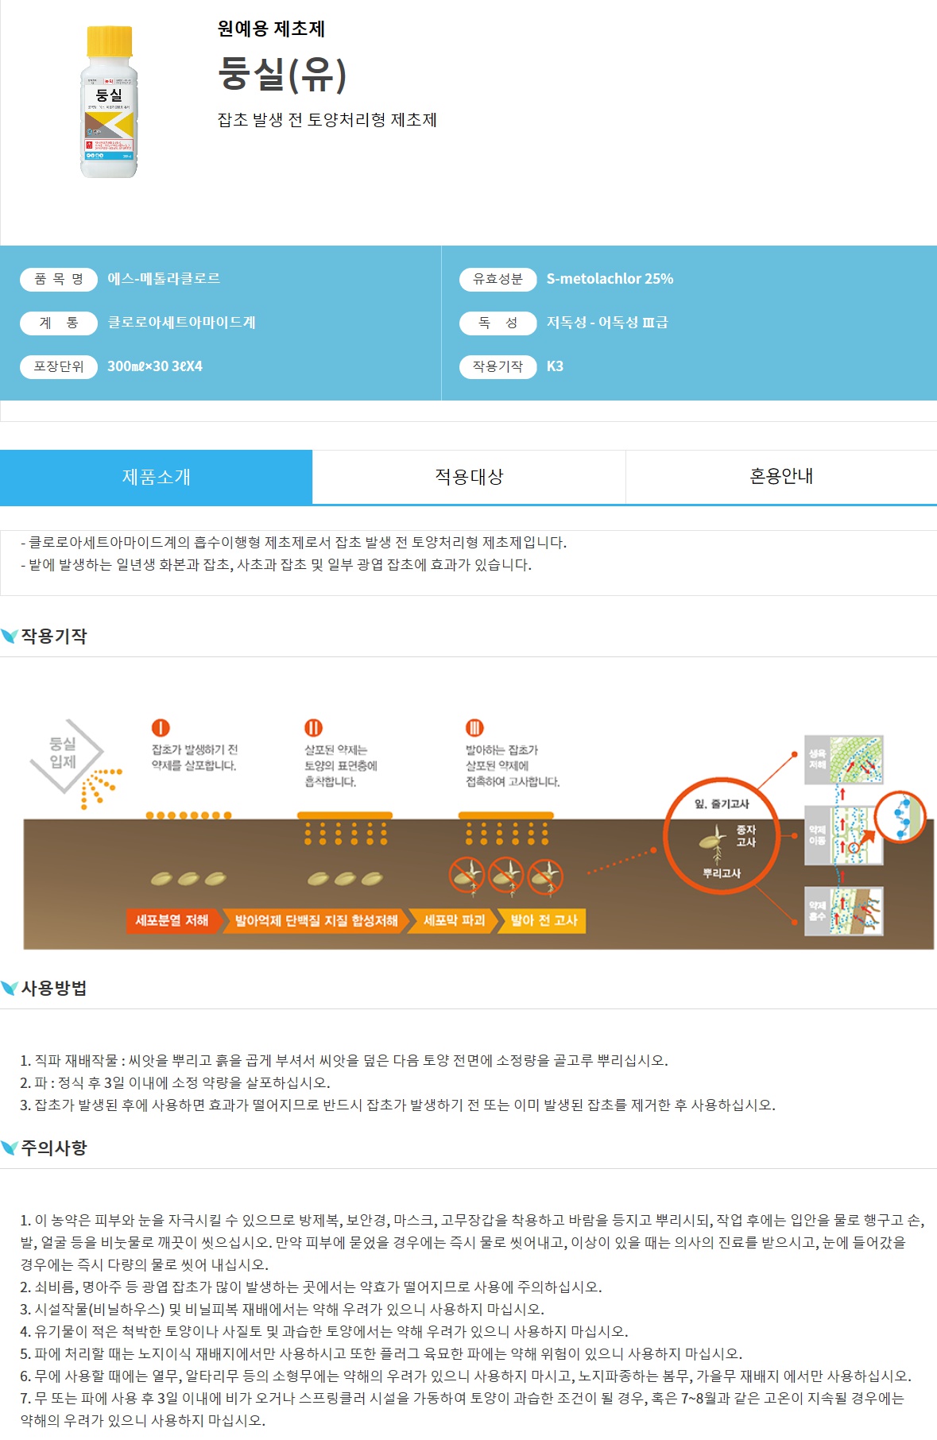The height and width of the screenshot is (1440, 937).
Task: Click the S-metolachlor 25% text
Action: [610, 279]
